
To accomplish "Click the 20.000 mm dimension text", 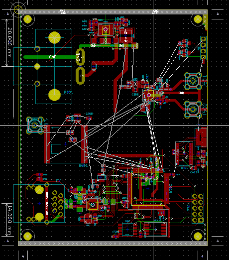I will click(x=10, y=42).
